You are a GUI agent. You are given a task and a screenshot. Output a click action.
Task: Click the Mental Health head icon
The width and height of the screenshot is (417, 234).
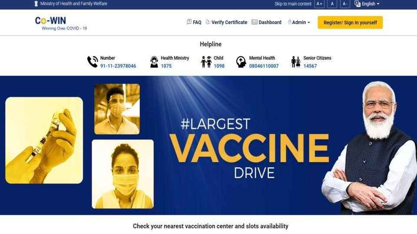pyautogui.click(x=241, y=62)
